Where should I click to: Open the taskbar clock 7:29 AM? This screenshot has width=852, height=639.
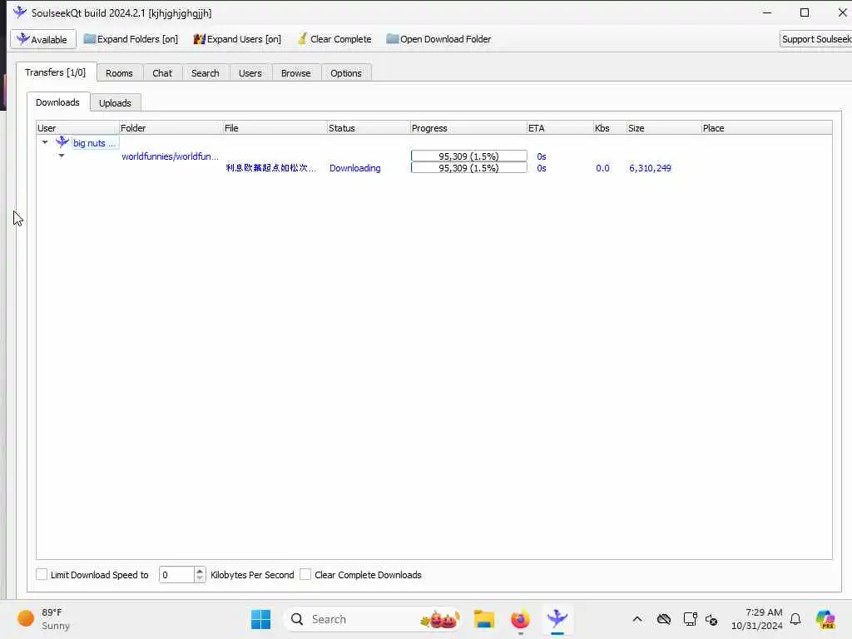pyautogui.click(x=757, y=619)
